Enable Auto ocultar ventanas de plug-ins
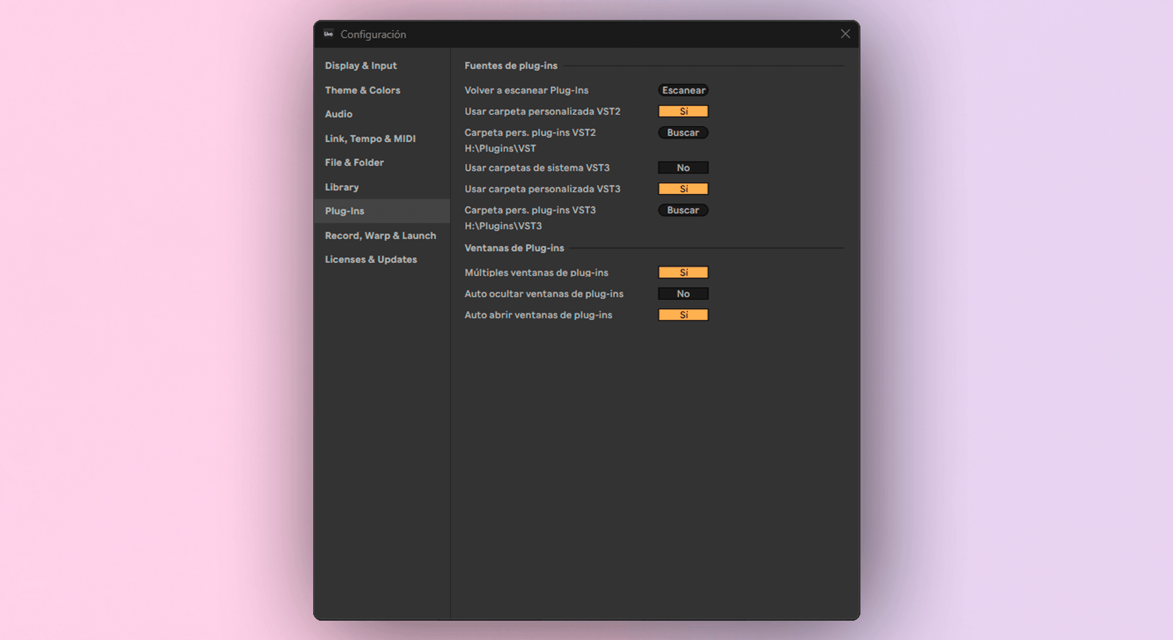The width and height of the screenshot is (1173, 640). 683,294
